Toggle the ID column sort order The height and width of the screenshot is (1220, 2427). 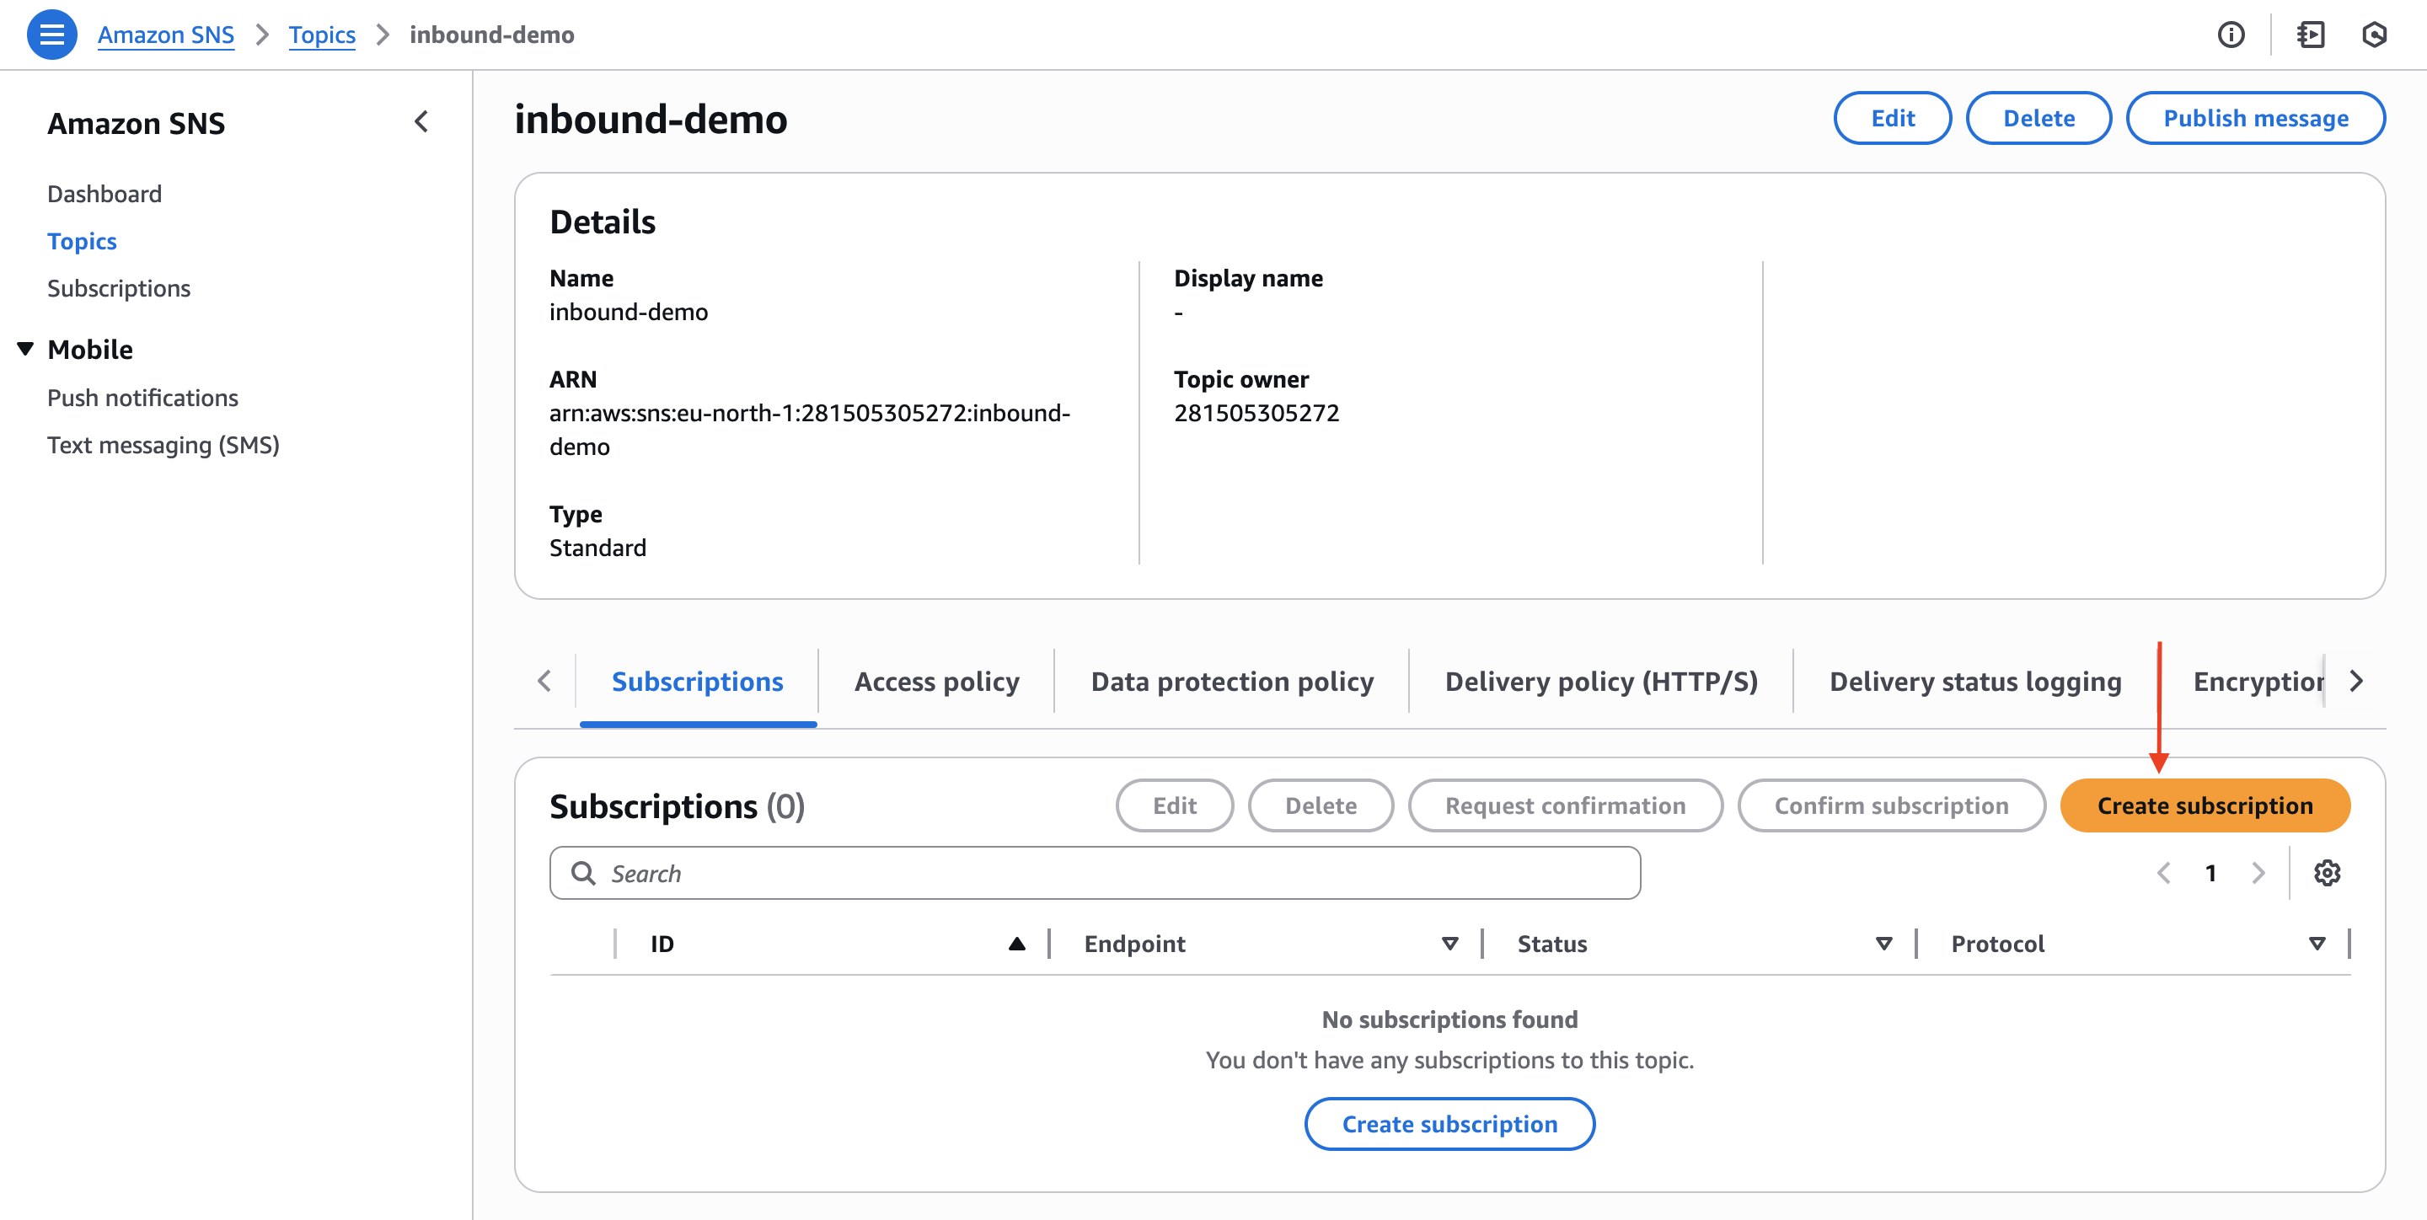[x=1017, y=943]
